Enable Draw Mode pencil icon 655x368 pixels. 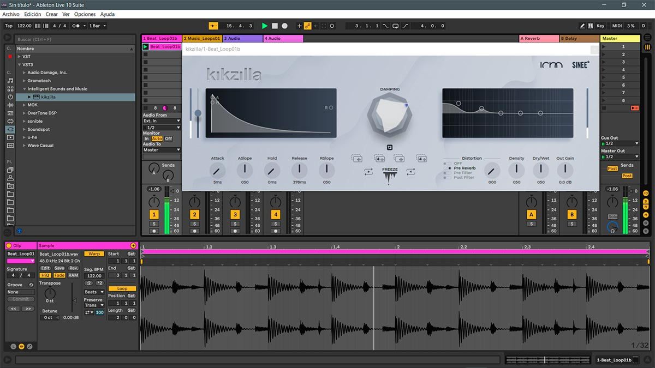(582, 26)
